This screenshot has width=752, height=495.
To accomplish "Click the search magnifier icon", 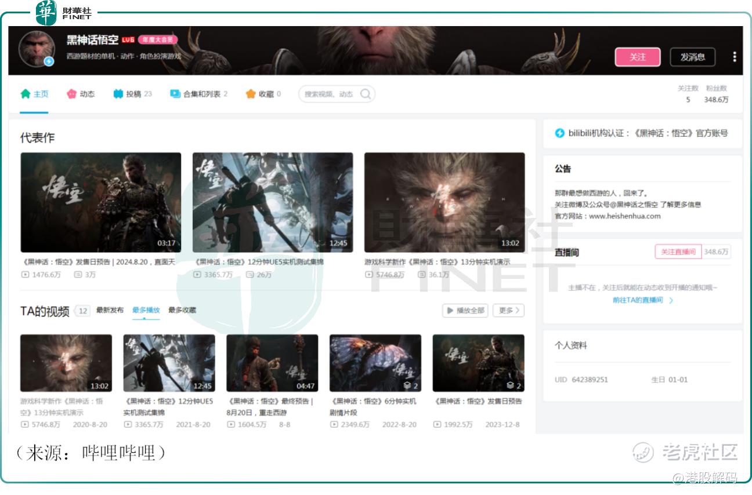I will coord(366,94).
